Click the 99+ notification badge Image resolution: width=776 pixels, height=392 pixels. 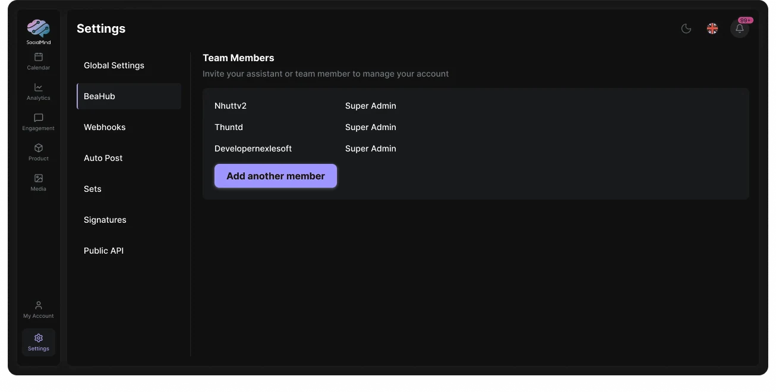[x=746, y=20]
